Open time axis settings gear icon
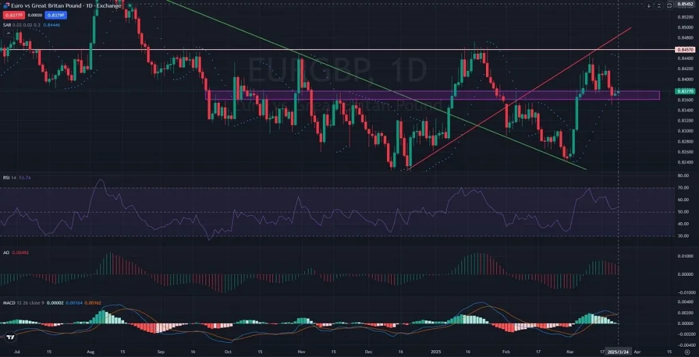This screenshot has width=699, height=357. [x=687, y=352]
